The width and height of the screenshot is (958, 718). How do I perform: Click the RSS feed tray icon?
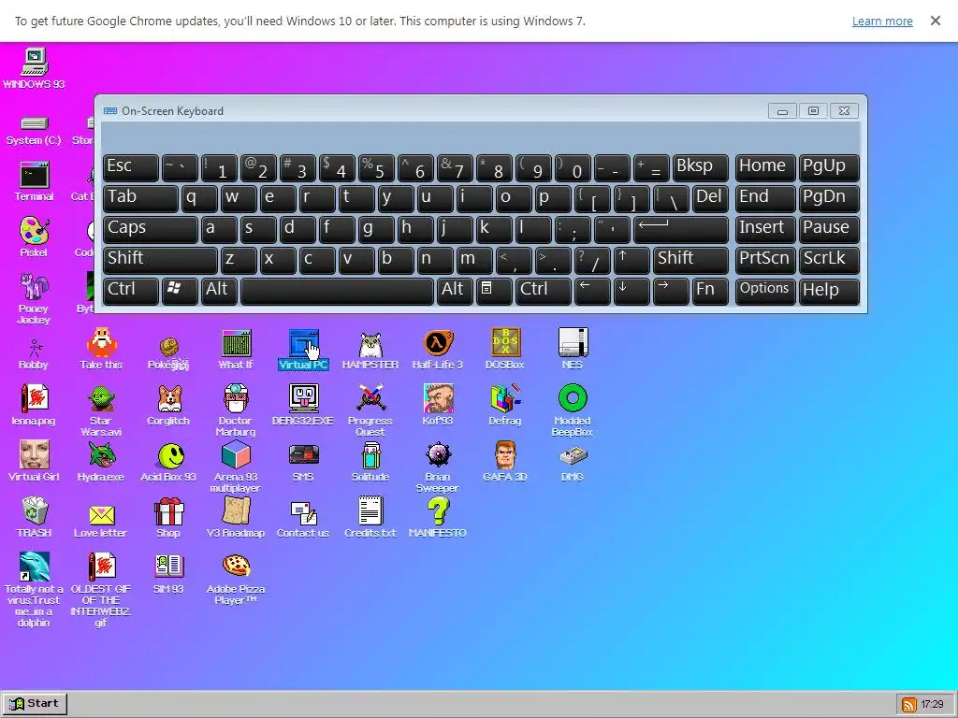[909, 704]
